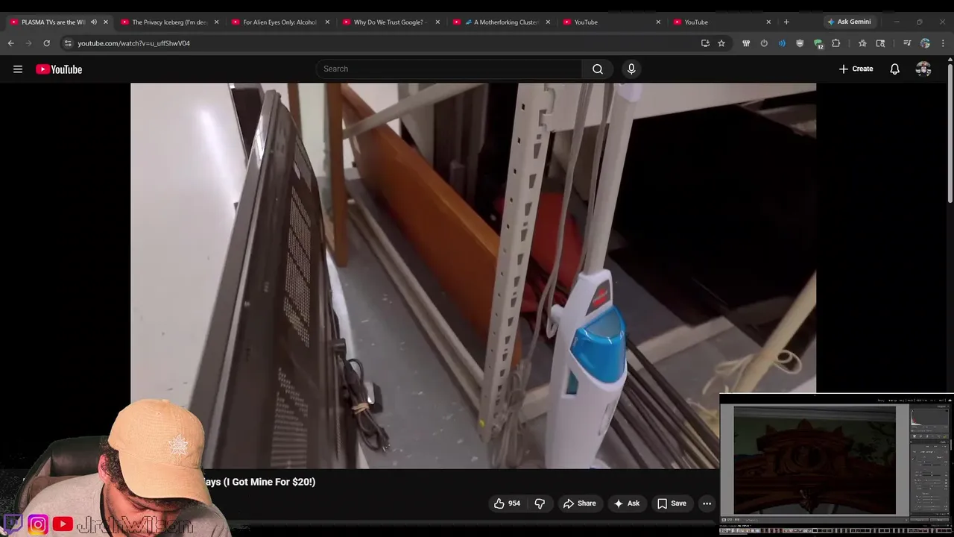Click the YouTube search magnifier button
Image resolution: width=954 pixels, height=537 pixels.
(x=598, y=69)
